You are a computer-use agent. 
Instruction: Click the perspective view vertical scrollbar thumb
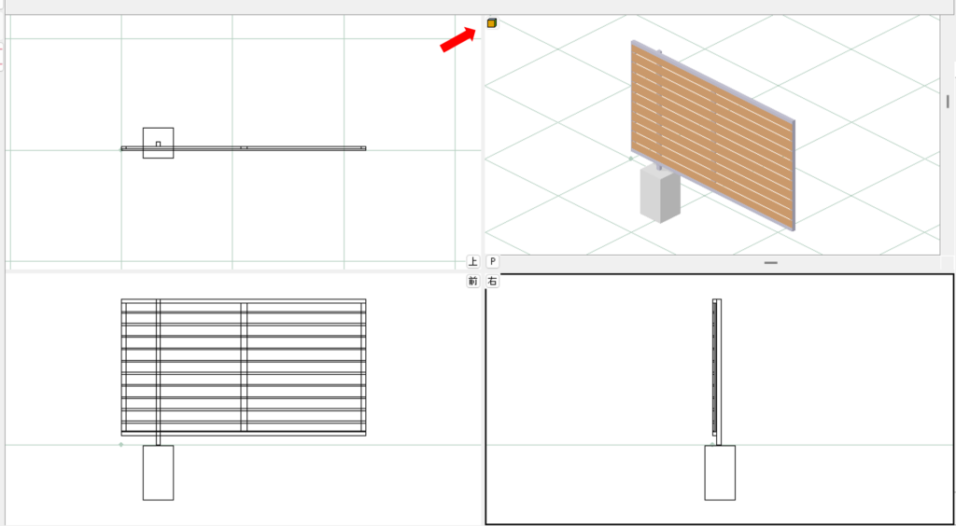pos(947,102)
